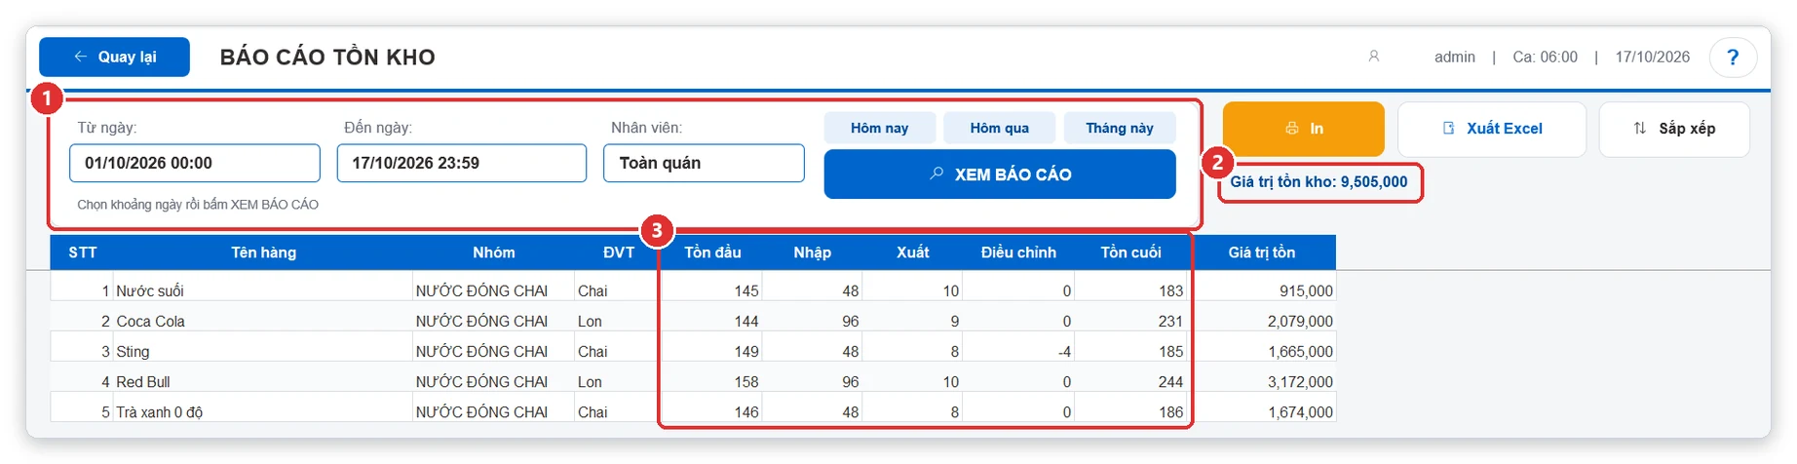The image size is (1797, 464).
Task: Click the Xuất Excel export button
Action: (x=1492, y=129)
